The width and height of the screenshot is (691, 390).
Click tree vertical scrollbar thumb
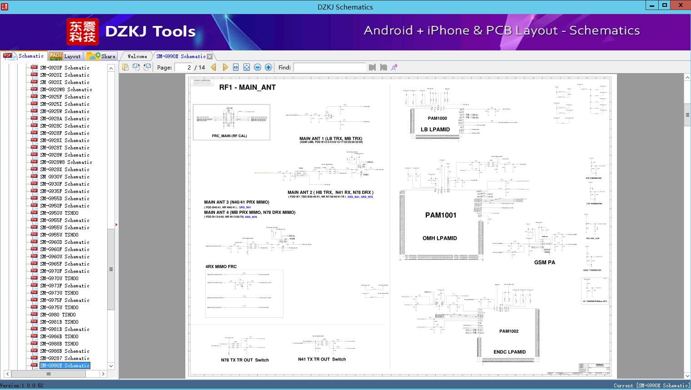point(111,269)
